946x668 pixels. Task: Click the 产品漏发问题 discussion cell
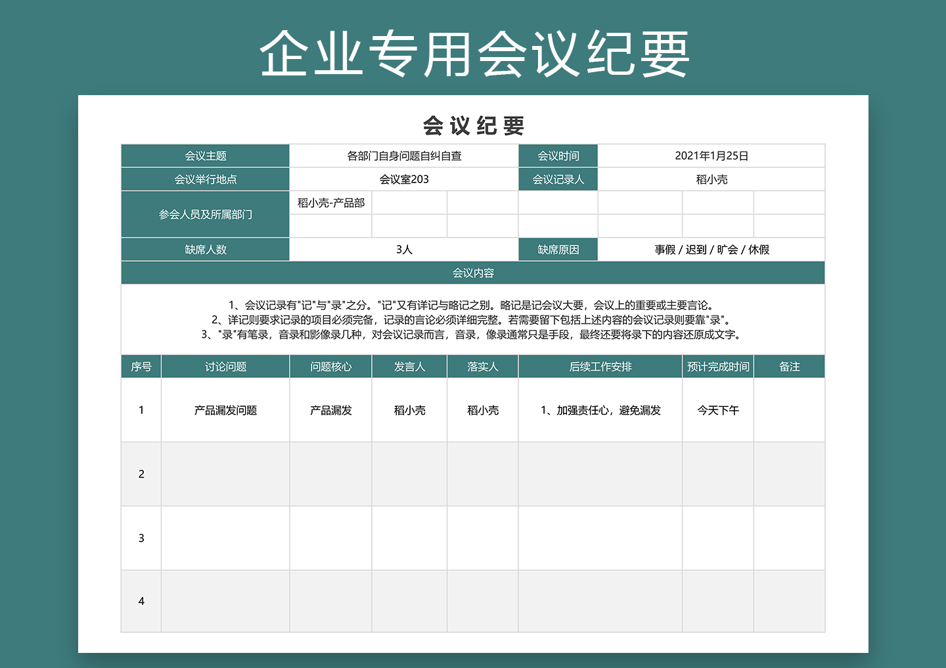click(x=225, y=410)
